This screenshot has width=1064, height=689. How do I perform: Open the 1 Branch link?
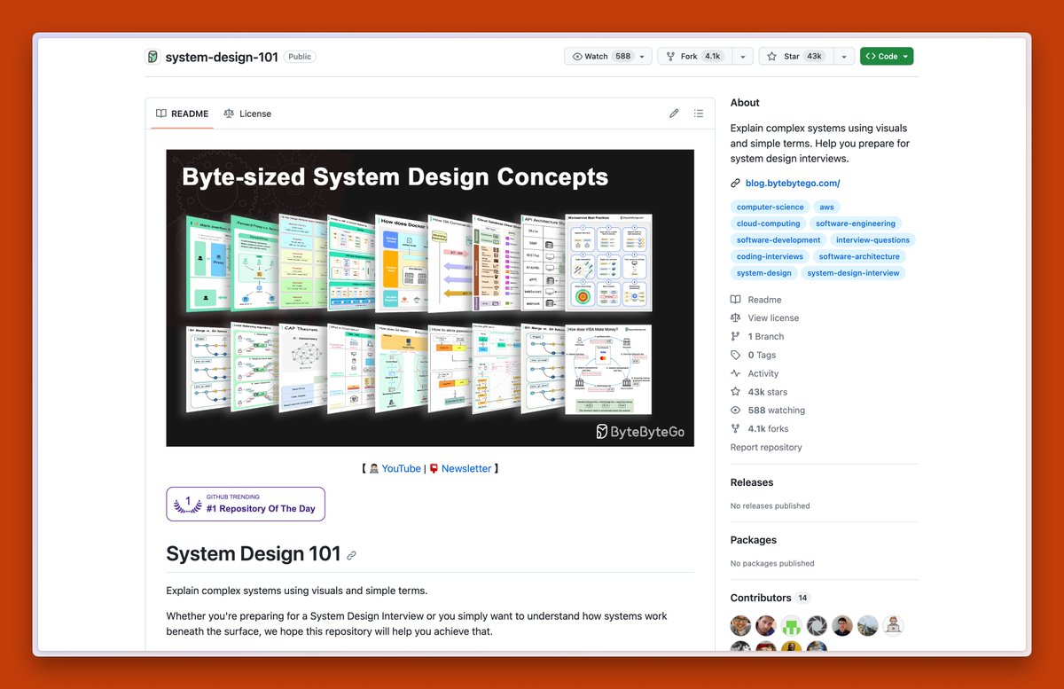tap(757, 337)
